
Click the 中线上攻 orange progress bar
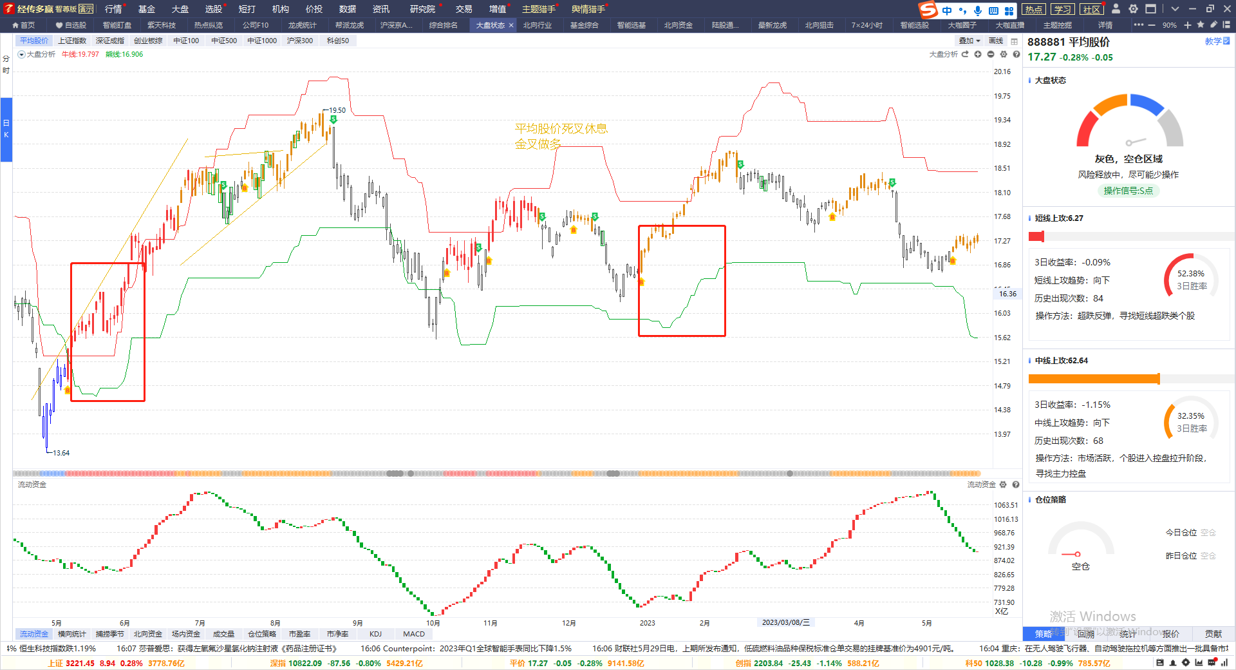(1094, 379)
